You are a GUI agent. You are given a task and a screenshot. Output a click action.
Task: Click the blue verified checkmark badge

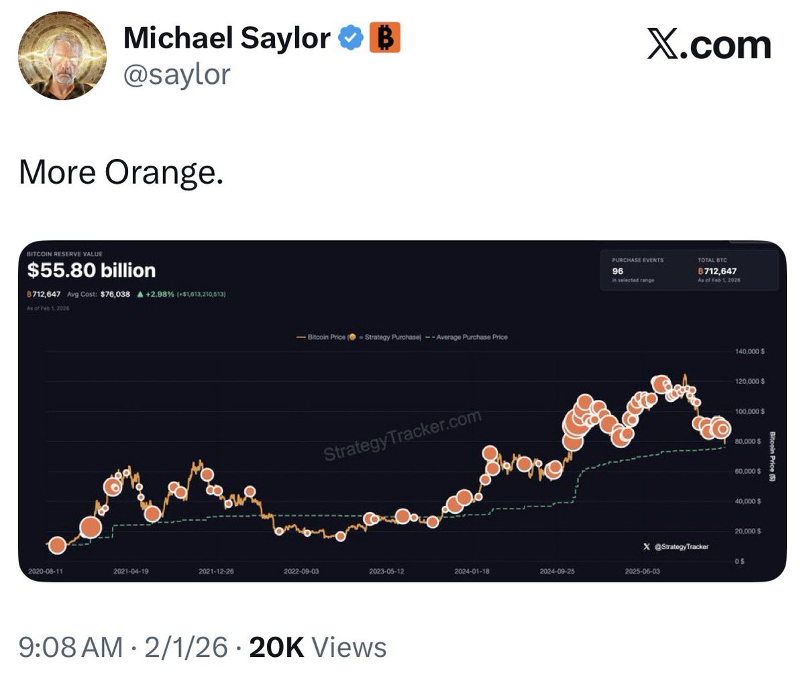tap(350, 38)
